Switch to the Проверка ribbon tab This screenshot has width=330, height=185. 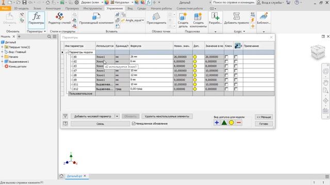point(72,8)
